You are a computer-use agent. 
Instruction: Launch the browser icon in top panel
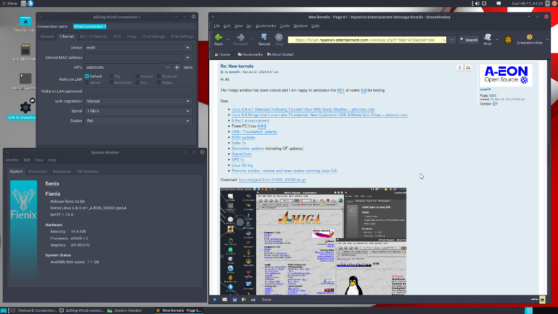click(31, 3)
